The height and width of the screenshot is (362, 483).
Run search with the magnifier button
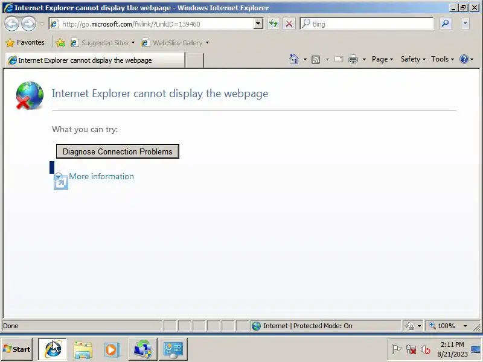tap(445, 24)
